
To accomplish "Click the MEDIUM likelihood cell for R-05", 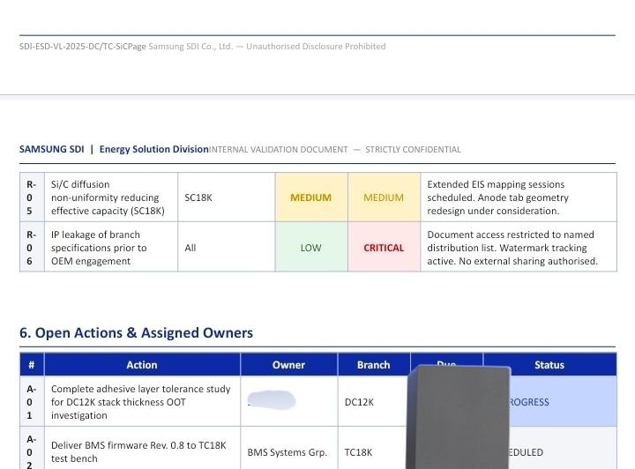I will pos(310,197).
